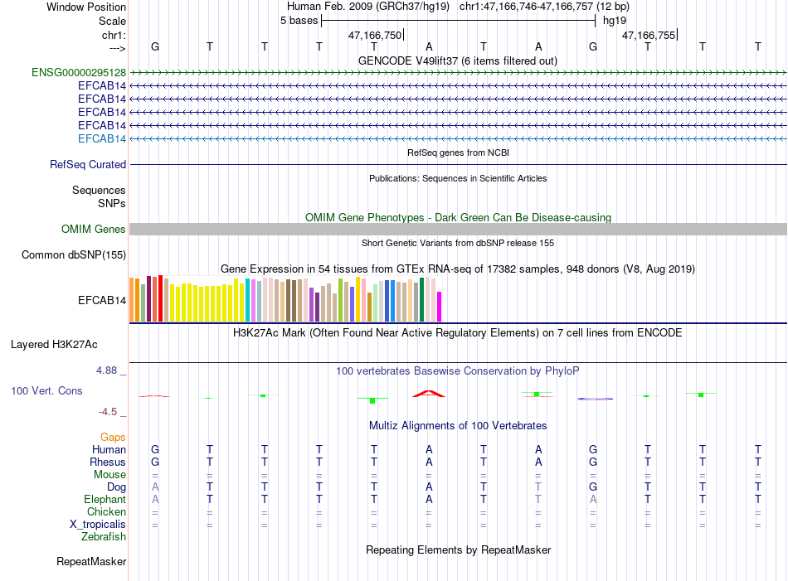The image size is (788, 581).
Task: Click 'Short Genetic Variants from dbSNP release 155'
Action: [458, 243]
